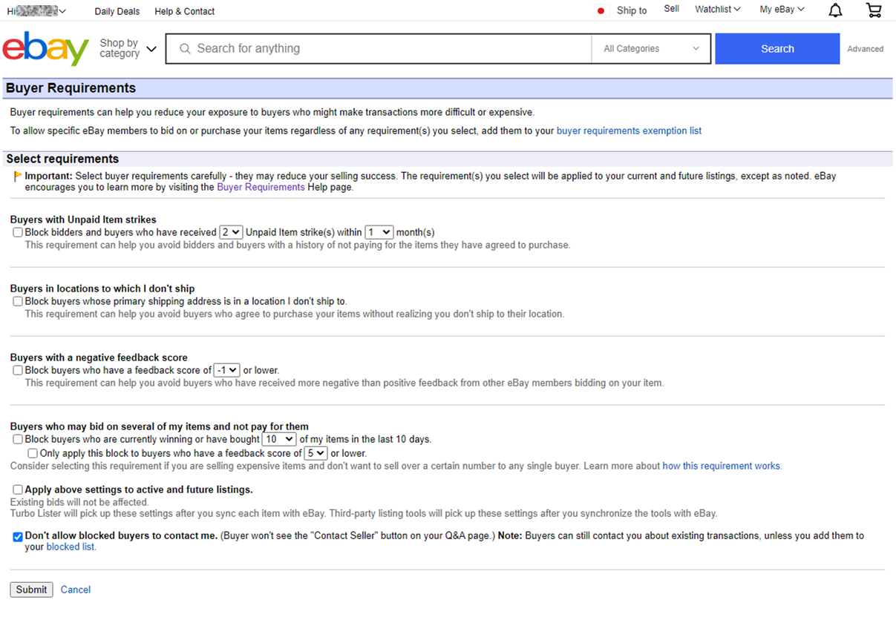The image size is (896, 617).
Task: Open the Unpaid Item strikes count dropdown
Action: click(231, 232)
